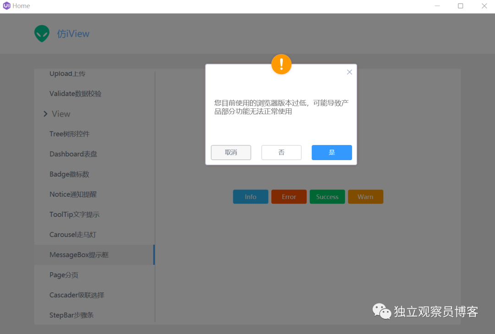Viewport: 495px width, 334px height.
Task: Close the message box with the X icon
Action: [x=349, y=72]
